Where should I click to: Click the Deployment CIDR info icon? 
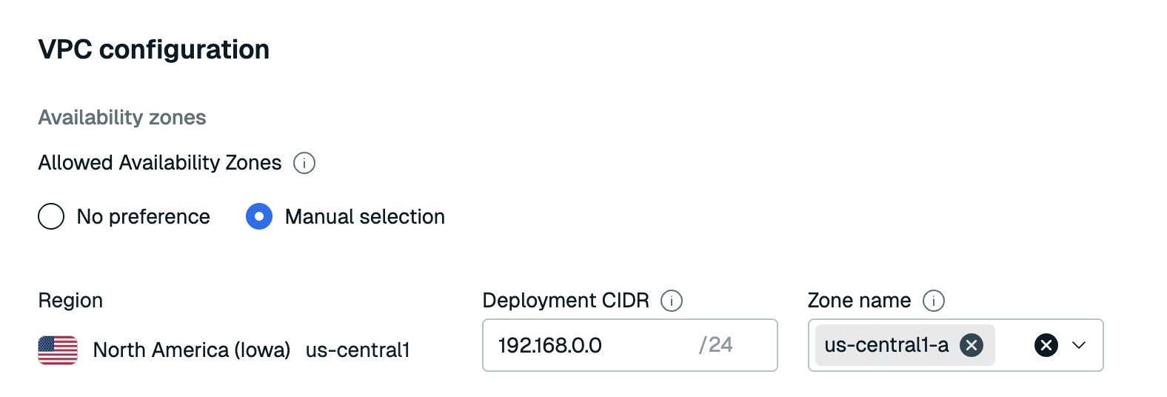[672, 301]
